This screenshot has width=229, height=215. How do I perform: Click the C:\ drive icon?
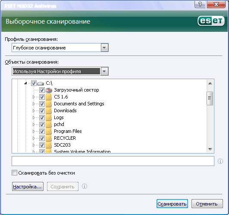41,83
